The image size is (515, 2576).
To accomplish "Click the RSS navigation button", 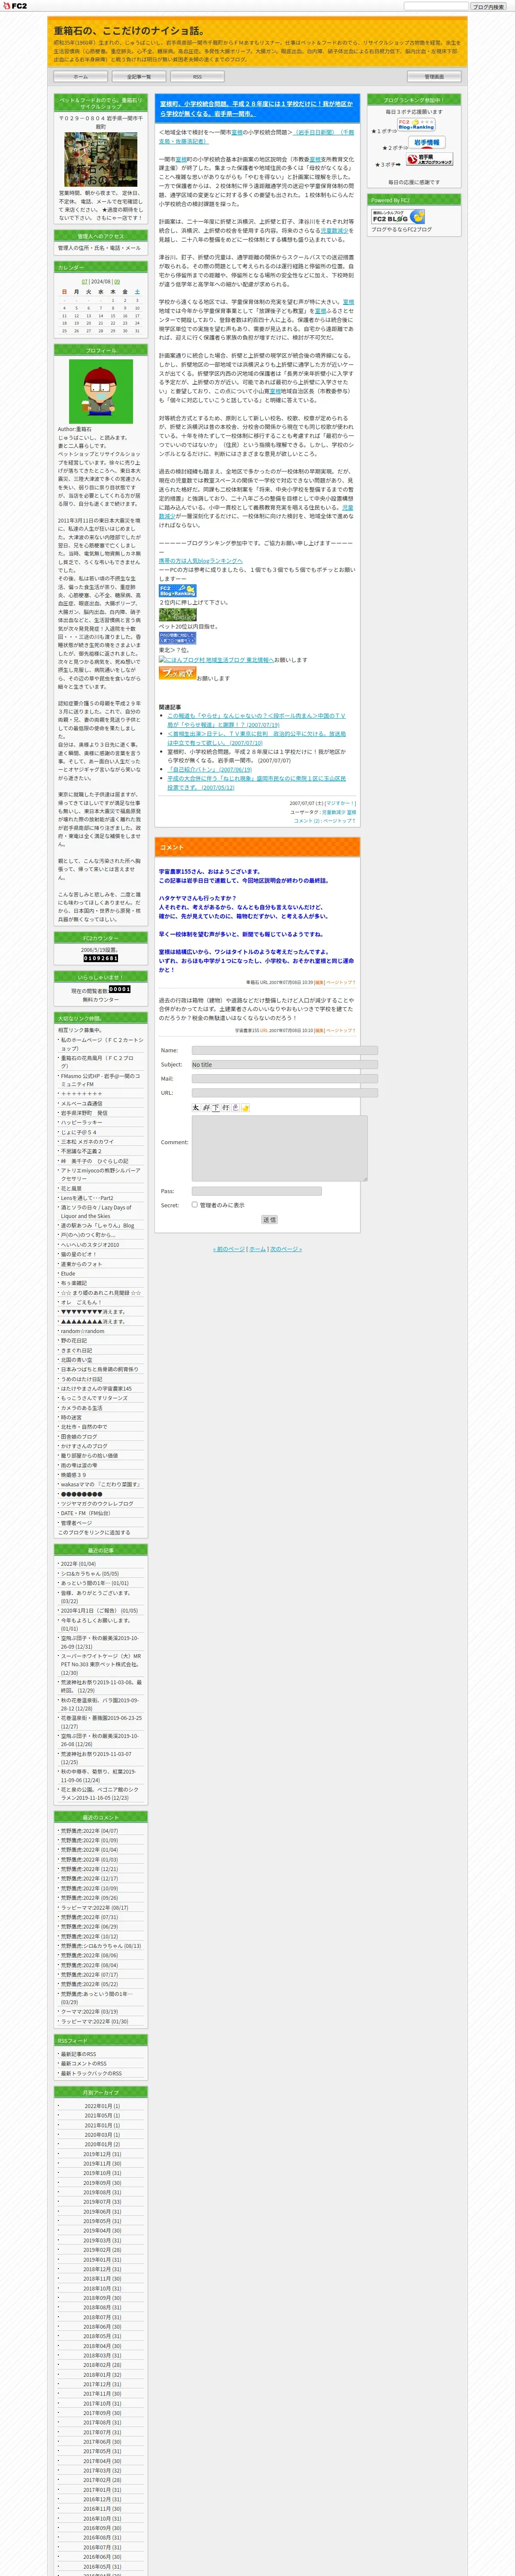I will pyautogui.click(x=197, y=77).
